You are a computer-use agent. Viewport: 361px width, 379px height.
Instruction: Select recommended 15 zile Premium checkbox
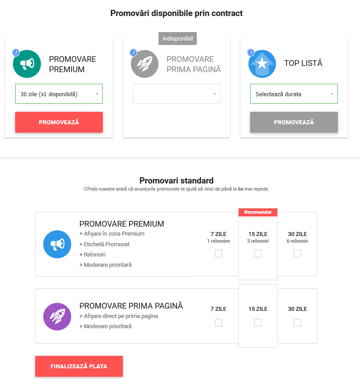(258, 253)
